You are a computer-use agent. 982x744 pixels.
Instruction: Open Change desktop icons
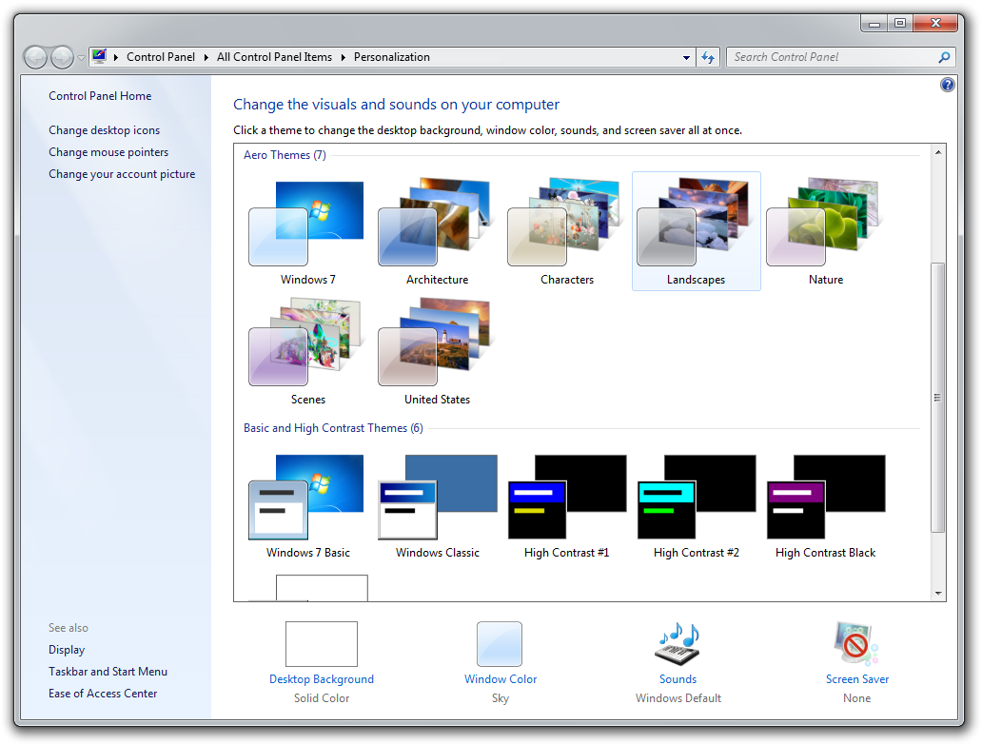[x=104, y=129]
